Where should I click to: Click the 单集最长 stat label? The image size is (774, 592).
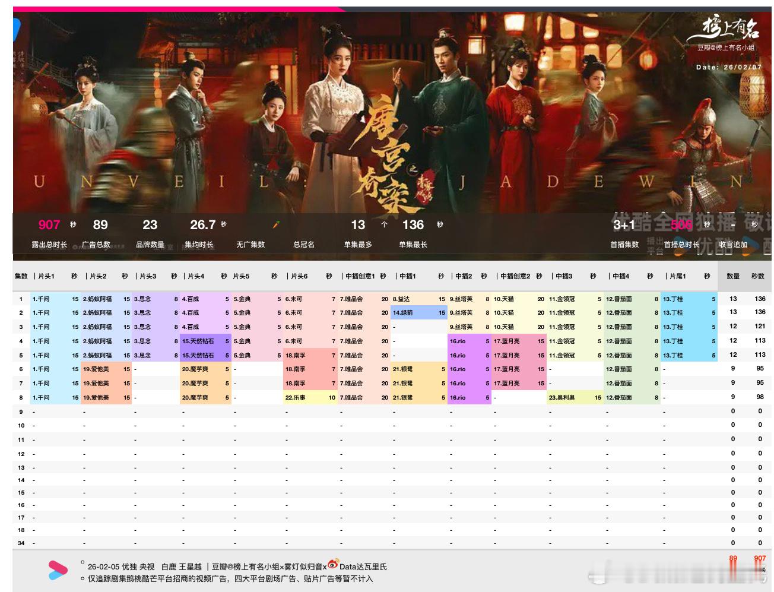(413, 245)
